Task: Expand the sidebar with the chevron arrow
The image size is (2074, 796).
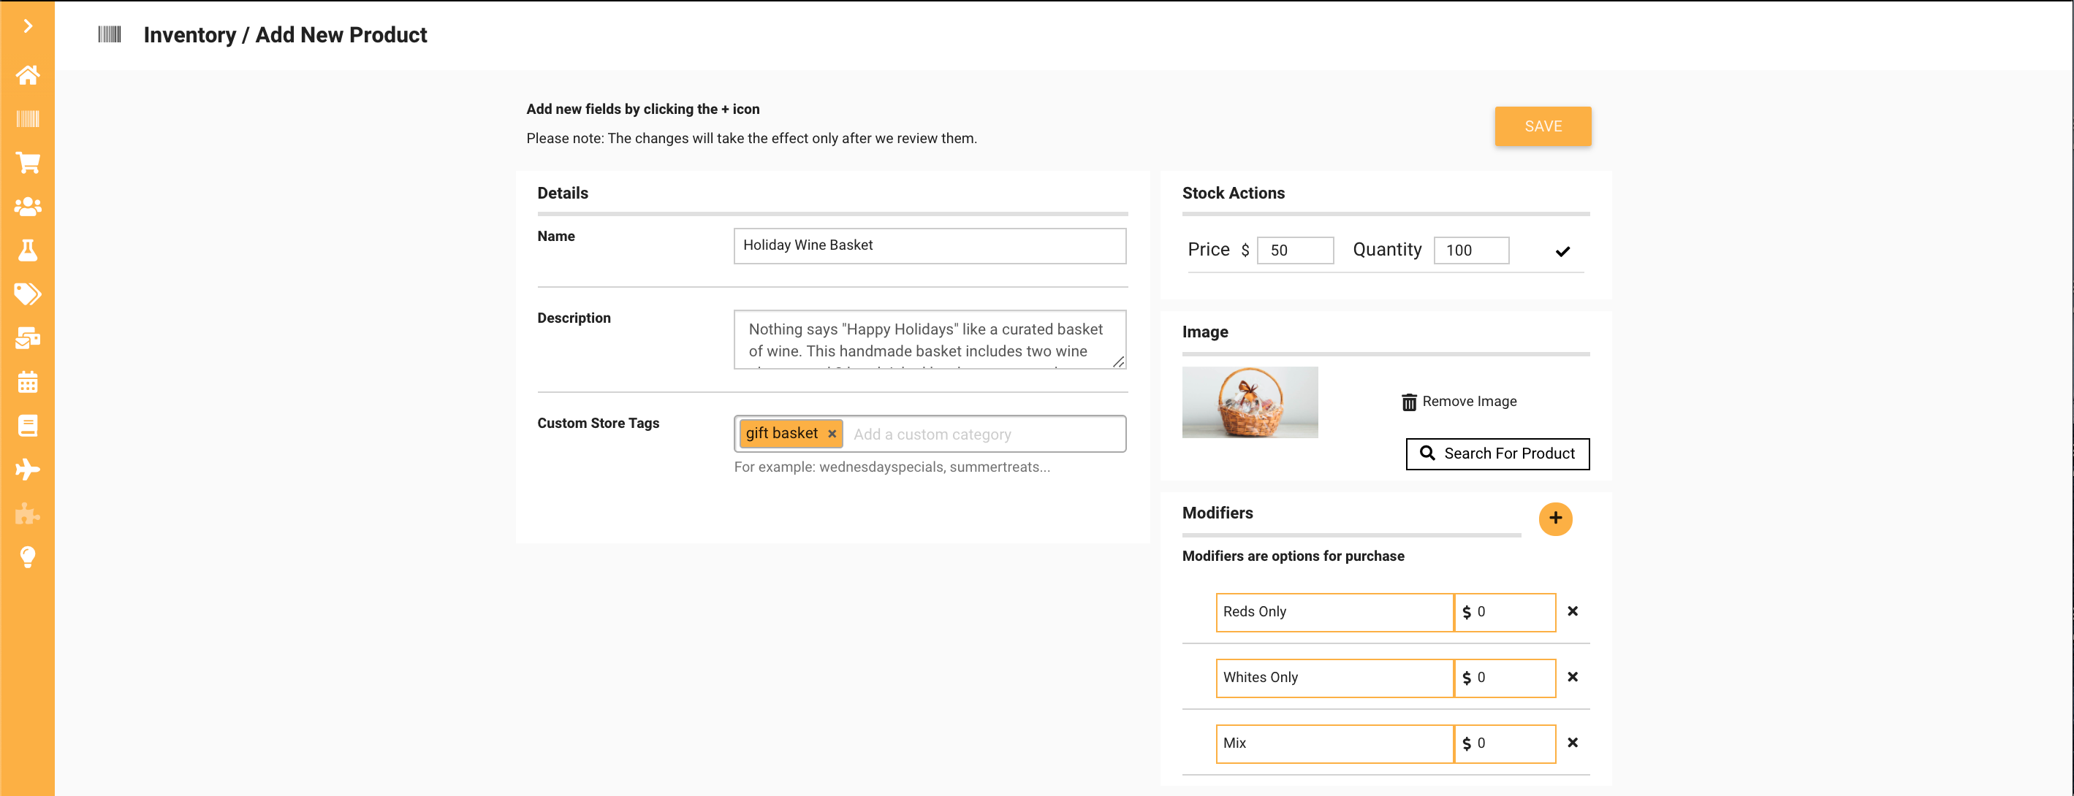Action: [x=27, y=26]
